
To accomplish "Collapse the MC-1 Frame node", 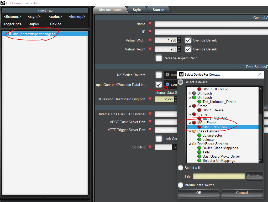I will [190, 123].
